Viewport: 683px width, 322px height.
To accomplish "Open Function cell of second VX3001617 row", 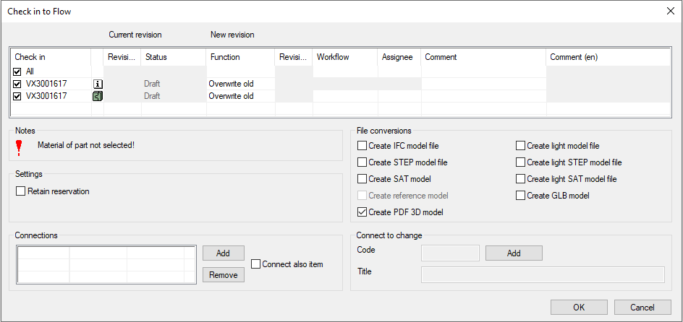I will point(240,96).
